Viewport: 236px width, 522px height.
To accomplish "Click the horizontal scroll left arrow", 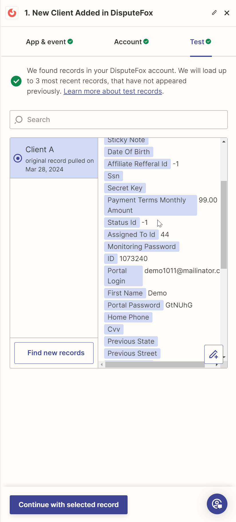I will pos(102,365).
